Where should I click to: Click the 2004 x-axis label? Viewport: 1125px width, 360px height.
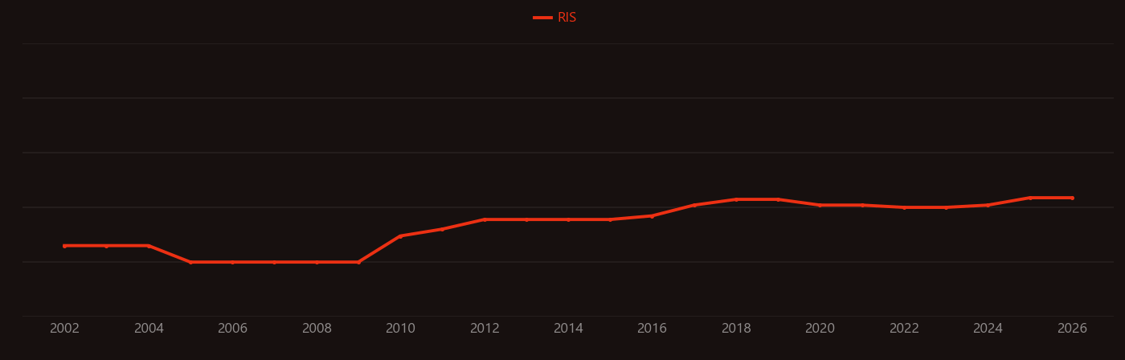(149, 329)
